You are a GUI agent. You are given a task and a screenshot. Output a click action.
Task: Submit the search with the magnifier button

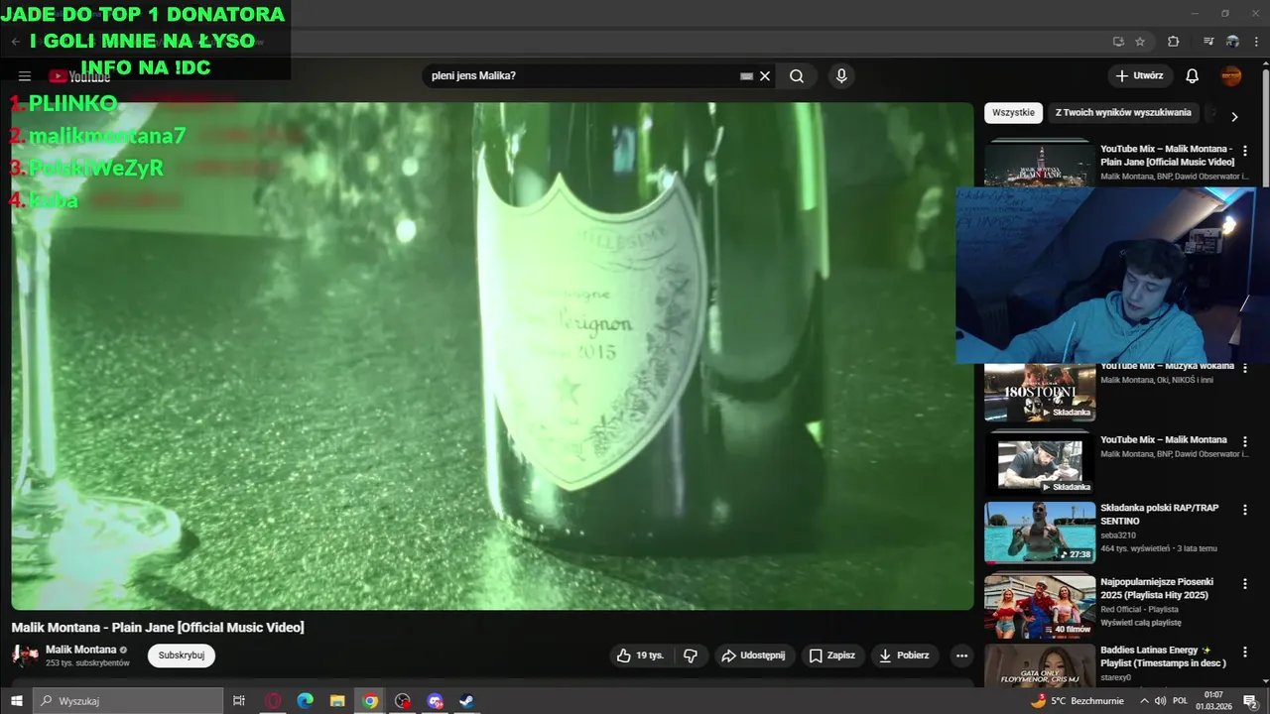(x=797, y=76)
